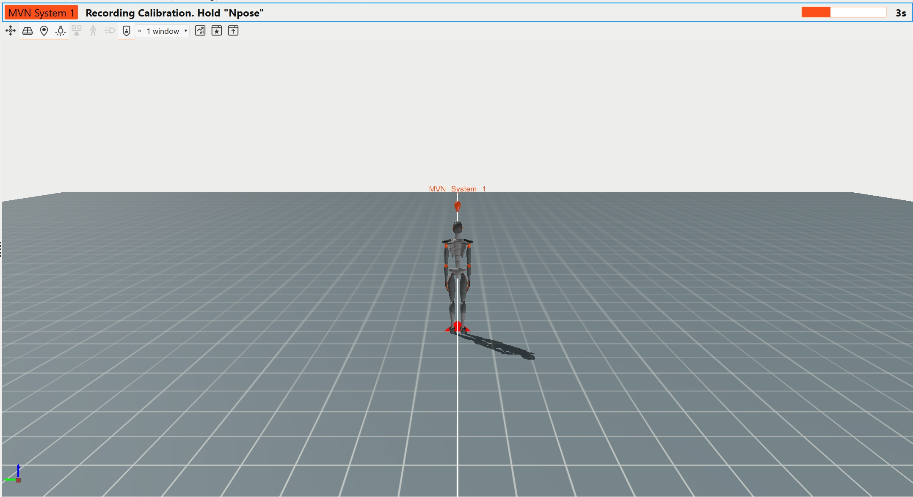Viewport: 913px width, 497px height.
Task: Select the location marker icon
Action: (44, 30)
